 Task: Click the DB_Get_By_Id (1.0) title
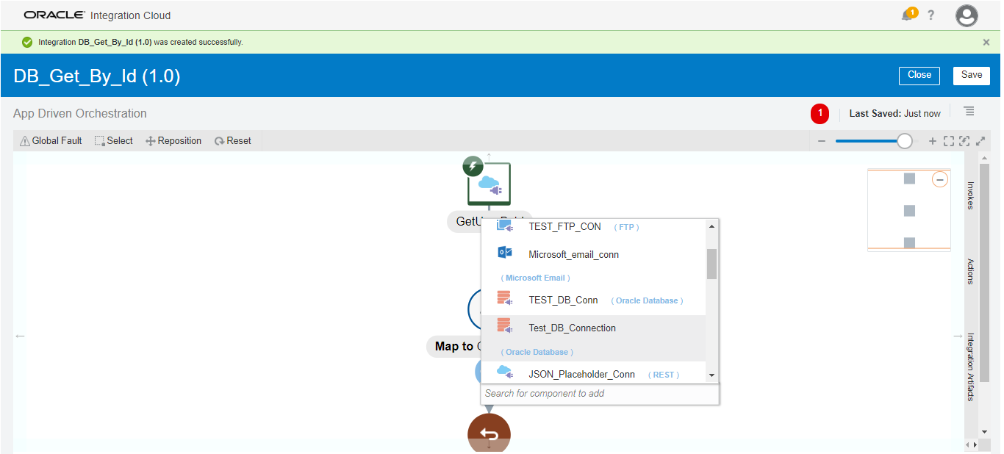pyautogui.click(x=97, y=76)
